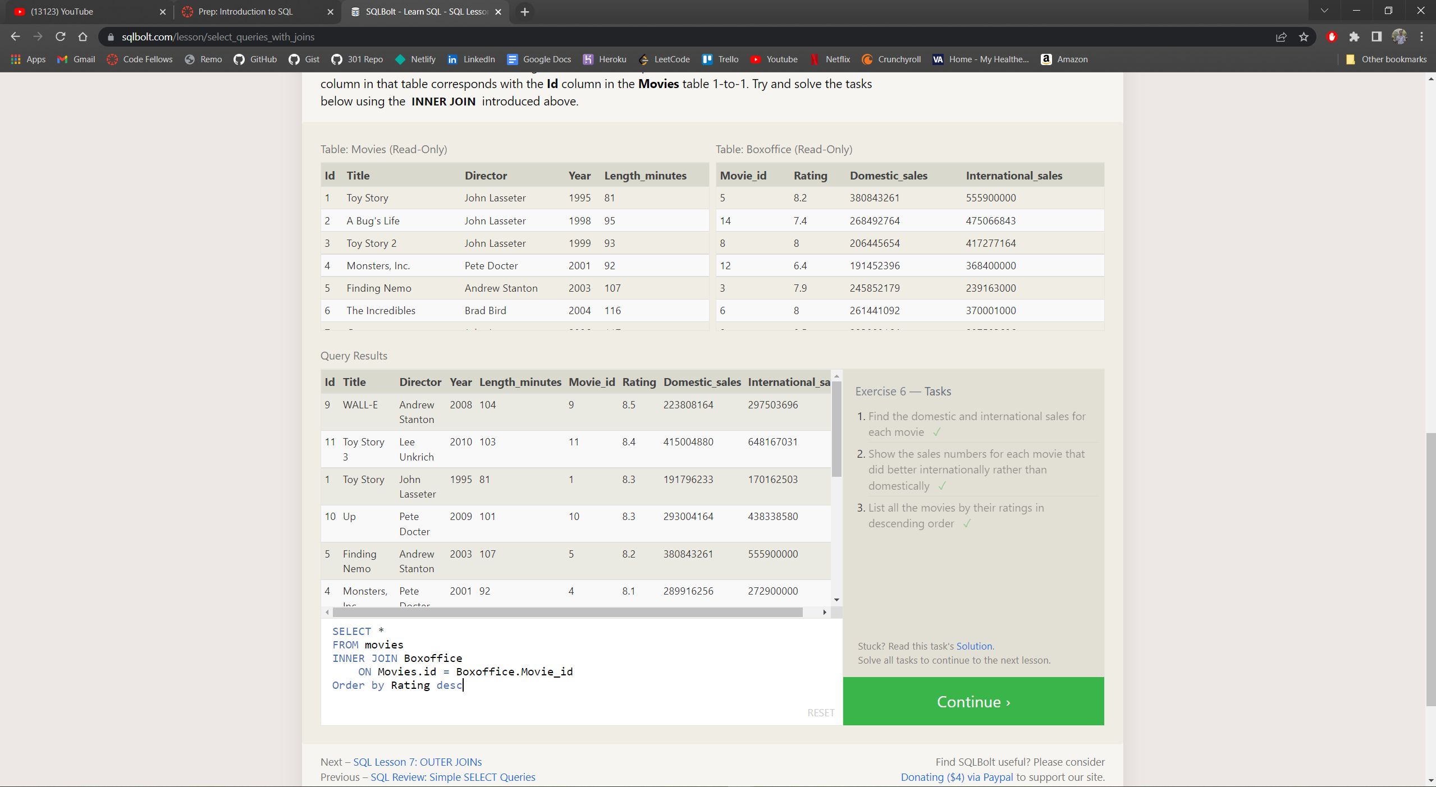Click the Domestic_sales header in Query Results

(x=702, y=382)
